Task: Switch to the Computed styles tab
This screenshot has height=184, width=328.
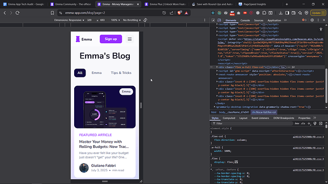Action: point(229,118)
